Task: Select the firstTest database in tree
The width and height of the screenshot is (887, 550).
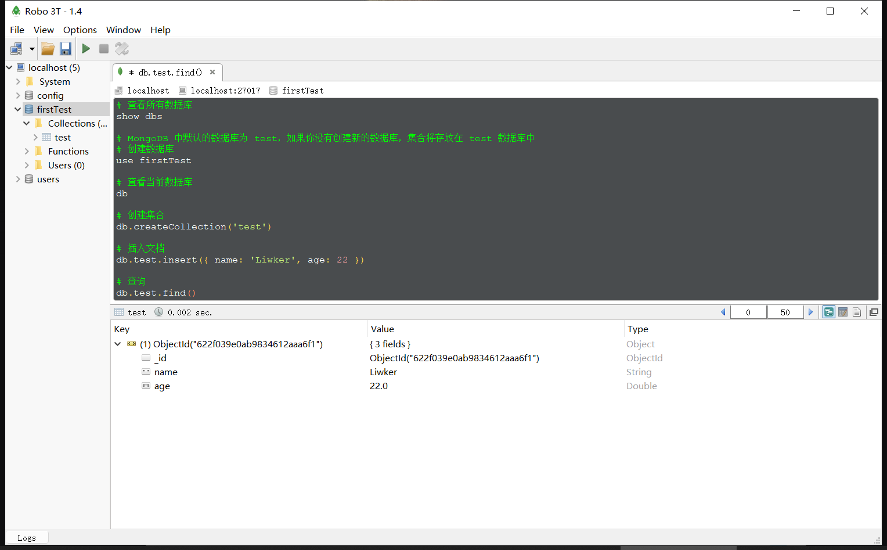Action: click(54, 109)
